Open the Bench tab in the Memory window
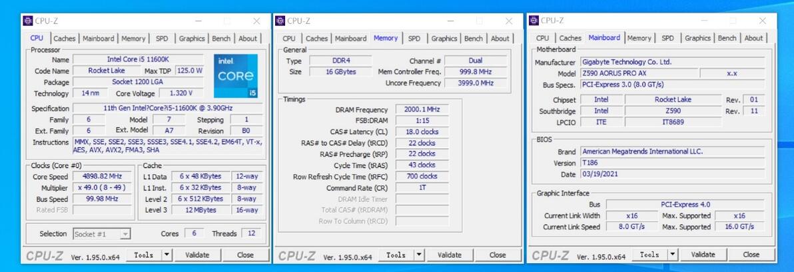This screenshot has width=794, height=272. pos(474,39)
